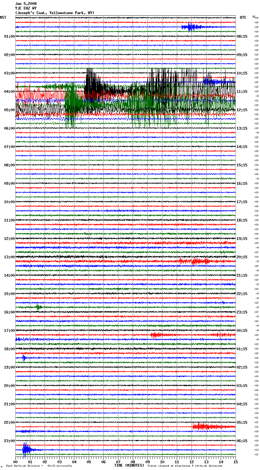Select the '05:00' MST row label

[x=9, y=110]
